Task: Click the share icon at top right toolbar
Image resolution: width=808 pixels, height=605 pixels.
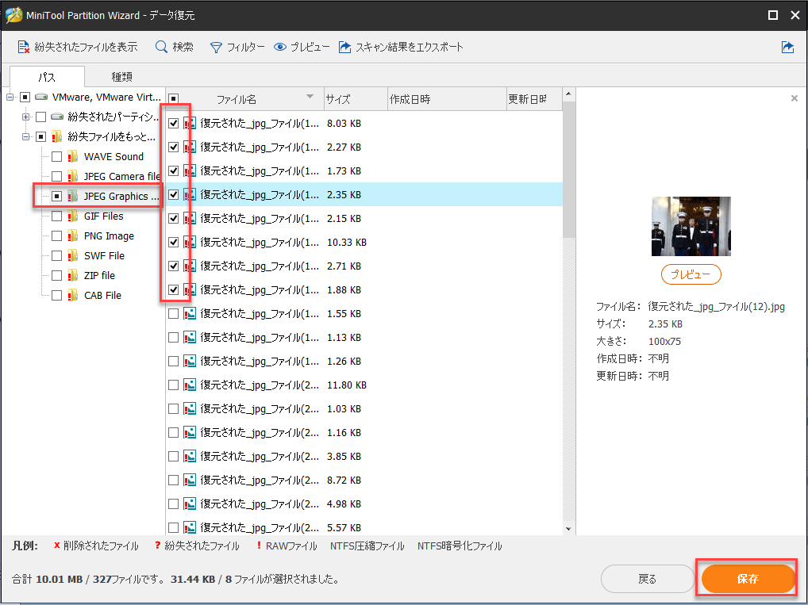Action: tap(787, 47)
